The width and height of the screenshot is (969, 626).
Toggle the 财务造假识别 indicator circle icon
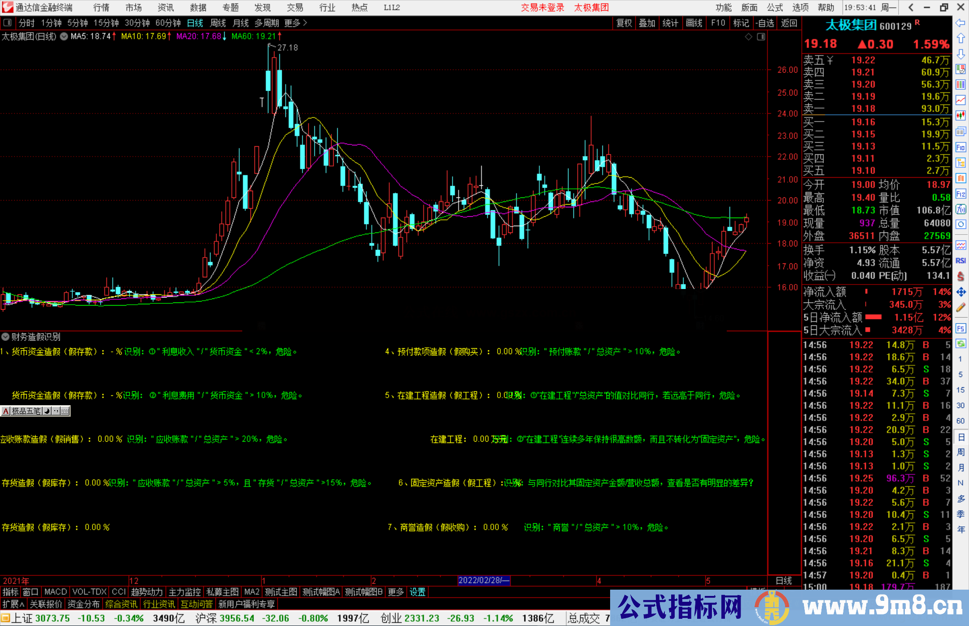tap(5, 337)
